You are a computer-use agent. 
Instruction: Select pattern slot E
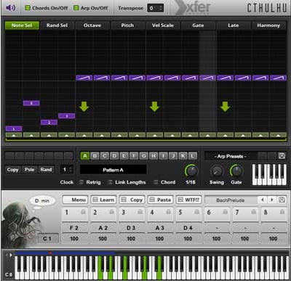click(x=124, y=156)
